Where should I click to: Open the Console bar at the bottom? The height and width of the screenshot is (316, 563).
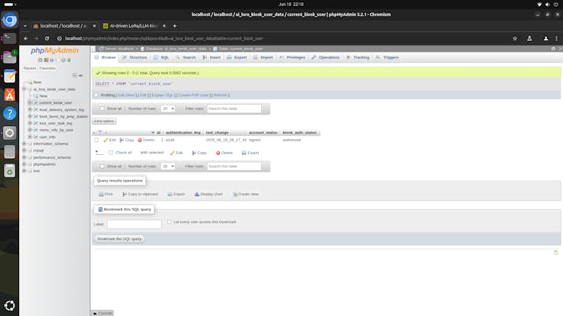pos(103,313)
